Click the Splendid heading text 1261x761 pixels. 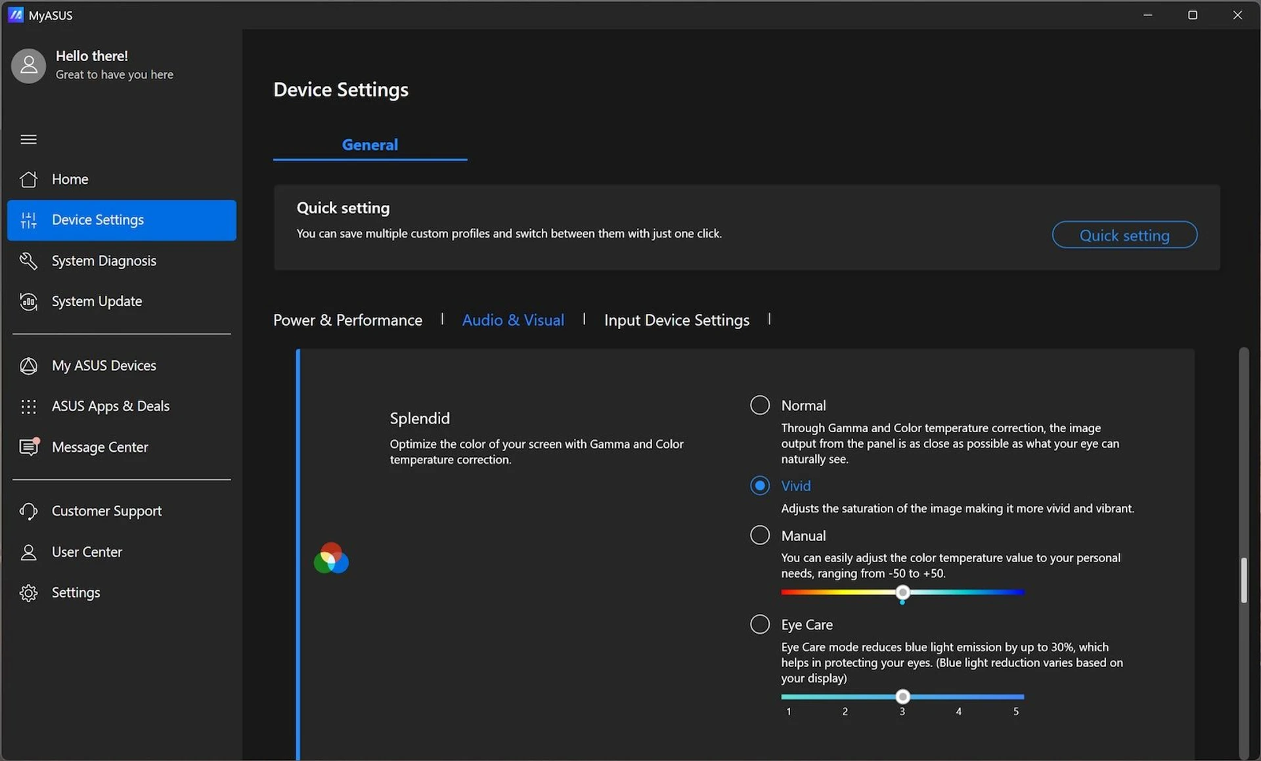(420, 418)
